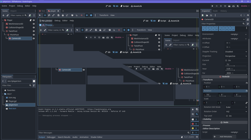Viewport: 251px width, 140px height.
Task: Focus output search magnifier icon
Action: [197, 114]
